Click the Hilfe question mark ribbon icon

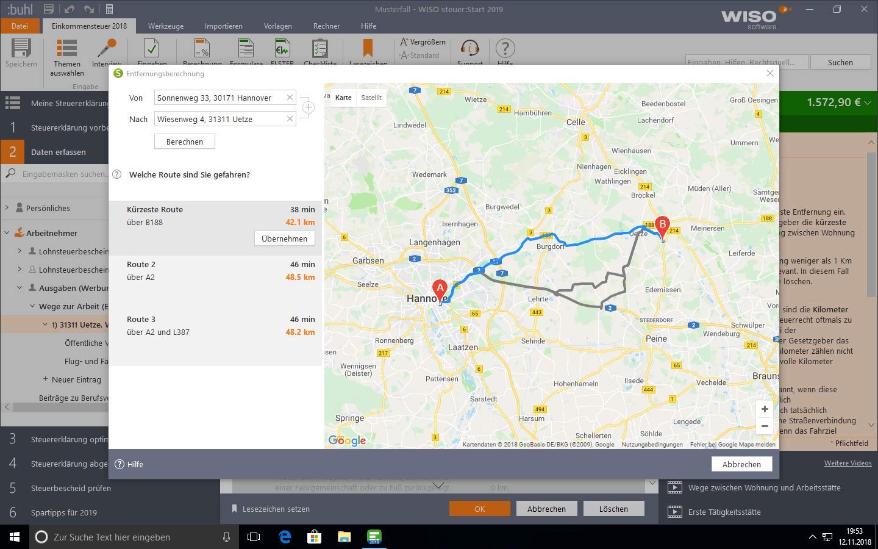click(505, 48)
